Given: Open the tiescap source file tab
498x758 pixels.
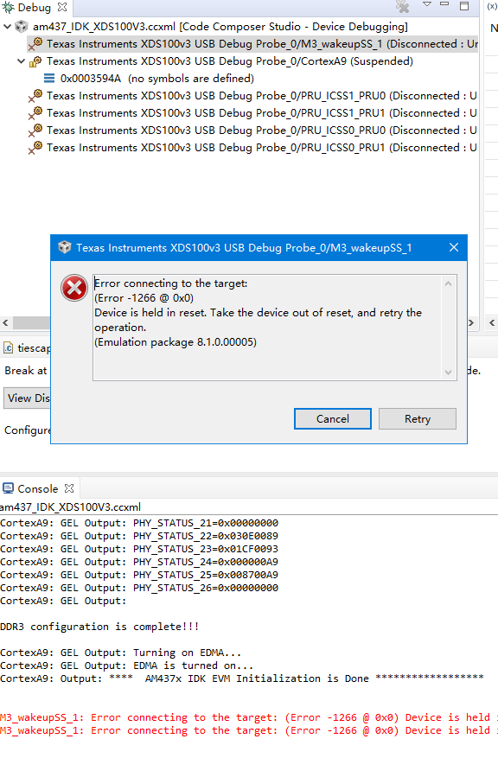Looking at the screenshot, I should tap(27, 347).
